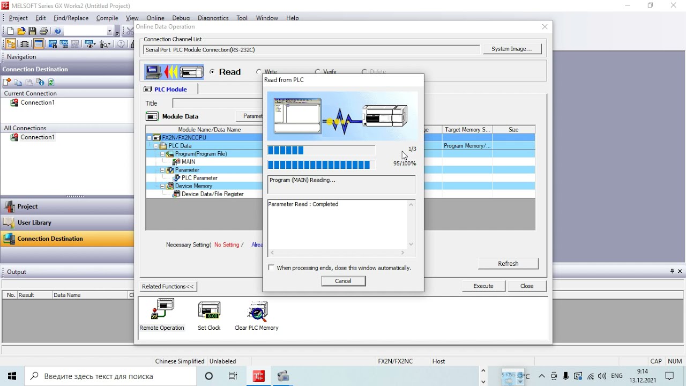
Task: Click the log box horizontal scrollbar
Action: [338, 253]
